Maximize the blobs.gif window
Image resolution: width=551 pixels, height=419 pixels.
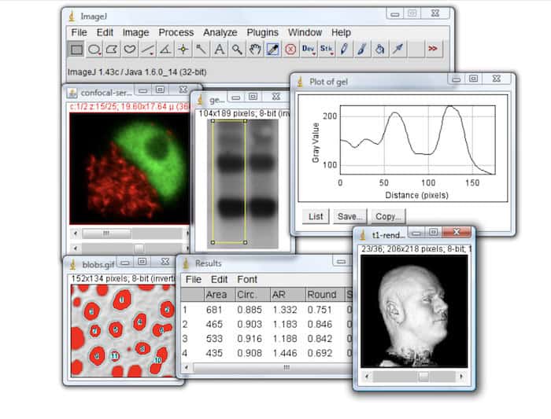pos(142,262)
